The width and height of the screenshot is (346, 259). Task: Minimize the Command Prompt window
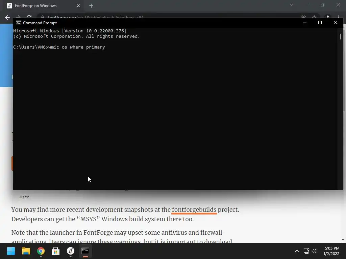tap(305, 23)
